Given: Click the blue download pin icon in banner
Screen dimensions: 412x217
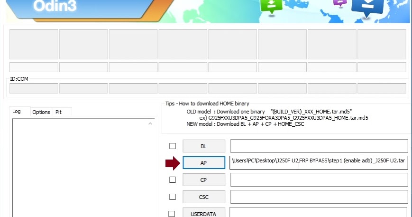Looking at the screenshot, I should [367, 9].
